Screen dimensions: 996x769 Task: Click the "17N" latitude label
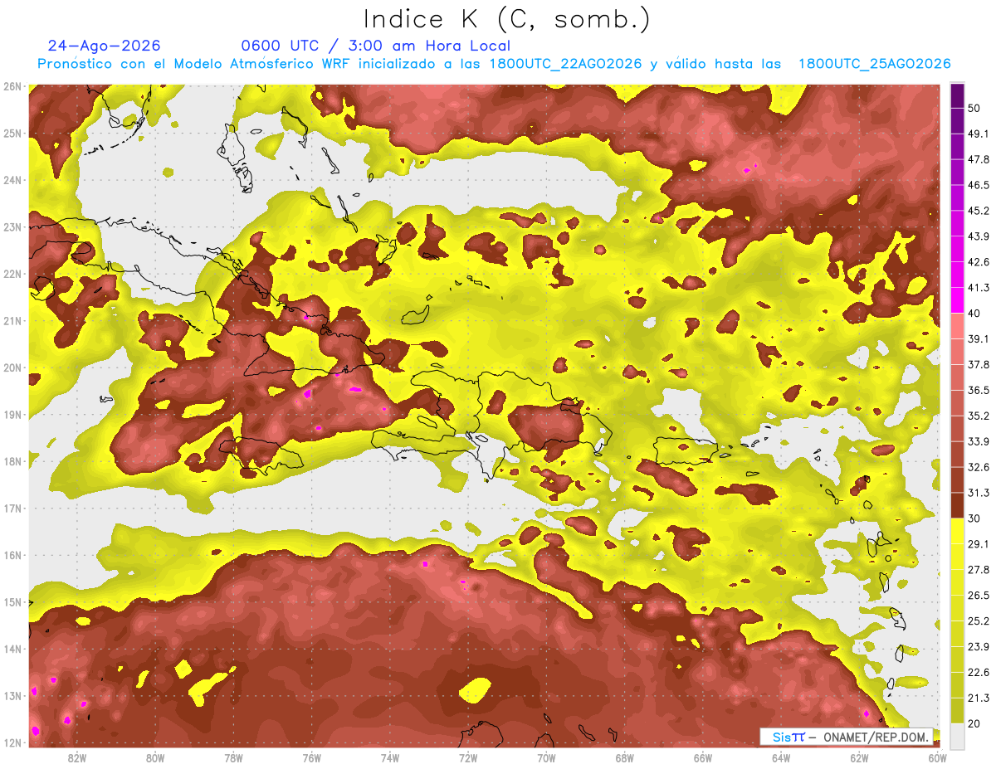[13, 509]
